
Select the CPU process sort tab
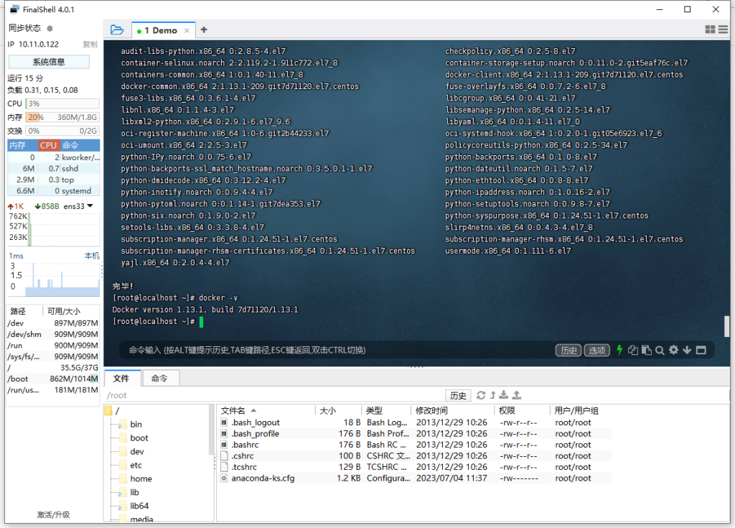48,146
